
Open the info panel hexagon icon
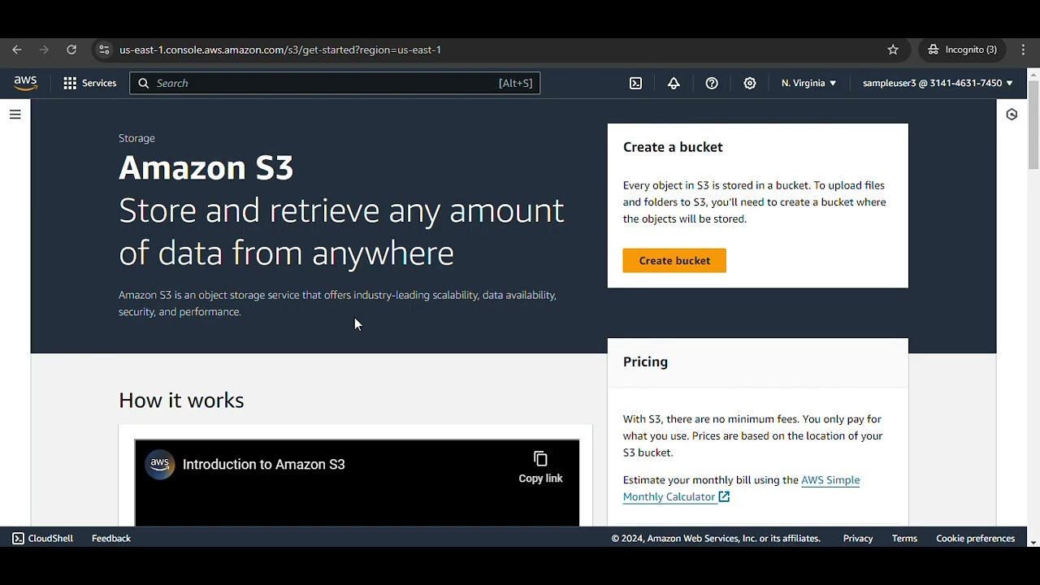(1012, 115)
